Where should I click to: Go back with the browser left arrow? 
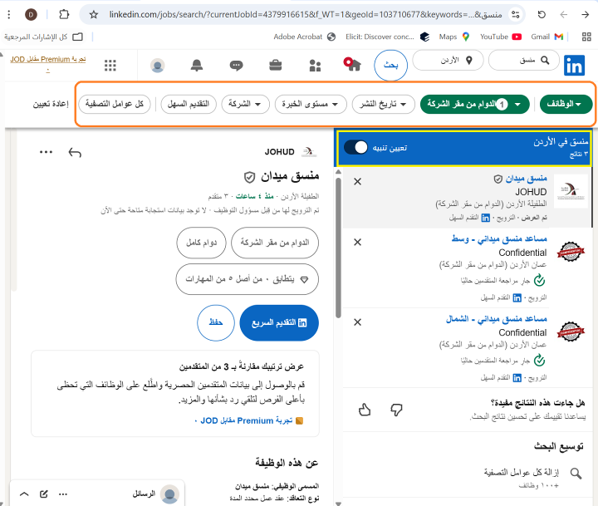(x=564, y=14)
